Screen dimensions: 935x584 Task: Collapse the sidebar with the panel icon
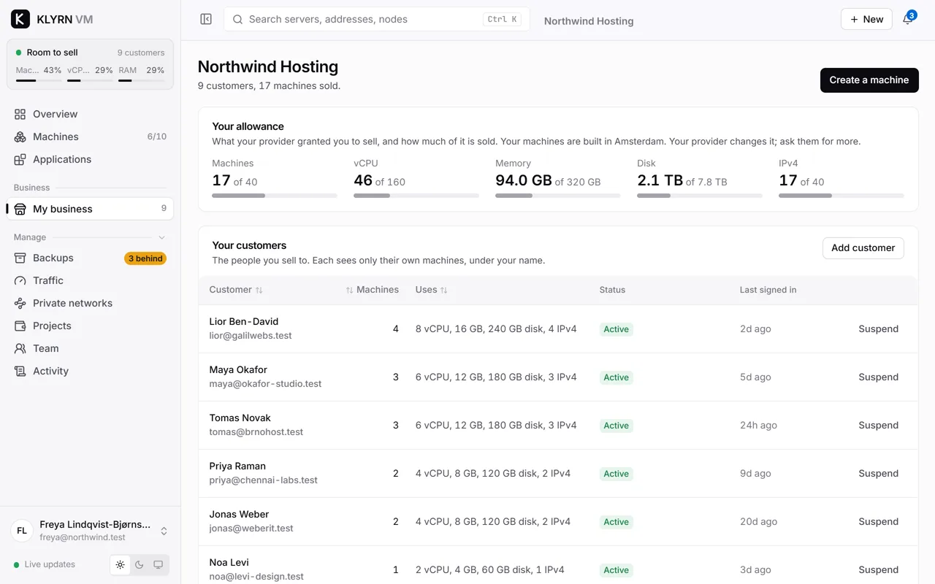206,19
